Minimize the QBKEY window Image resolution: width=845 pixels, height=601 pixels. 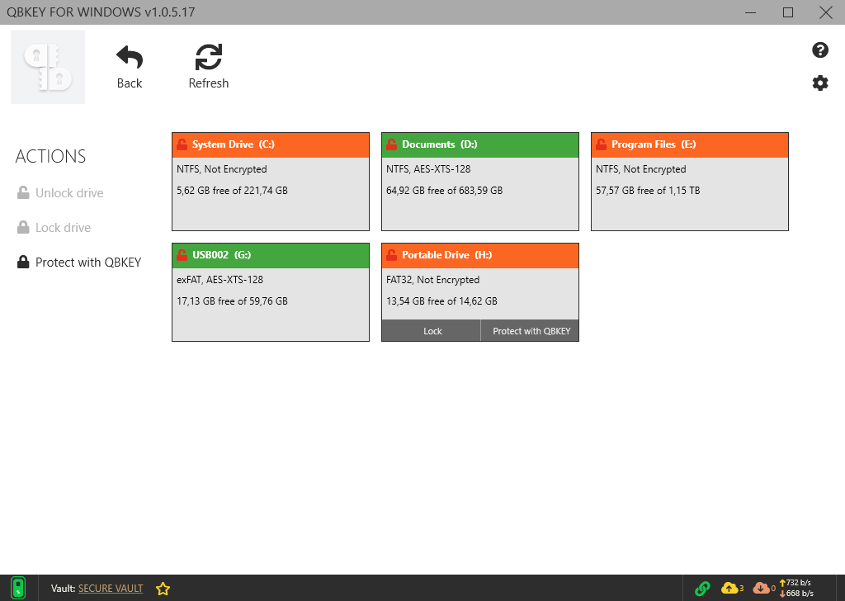pyautogui.click(x=751, y=12)
